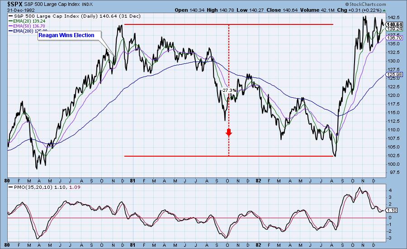Click the purple EMA(50) legend line marker

point(11,26)
